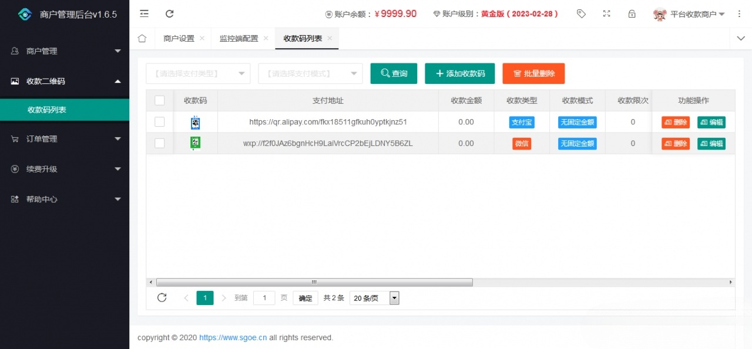Viewport: 752px width, 349px height.
Task: Open the 请选择支付类型 dropdown
Action: (x=197, y=73)
